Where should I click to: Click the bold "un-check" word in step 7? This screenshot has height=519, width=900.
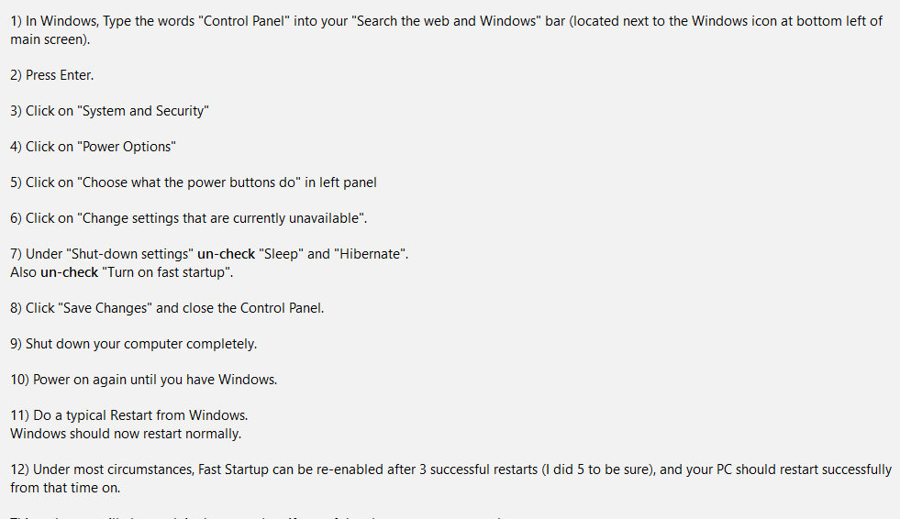coord(227,254)
